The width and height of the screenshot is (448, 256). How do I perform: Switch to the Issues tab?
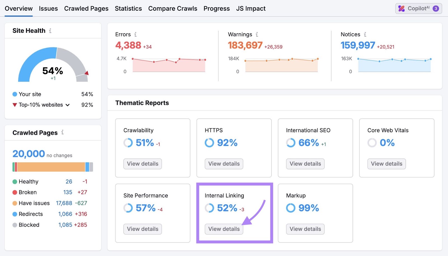pos(48,8)
